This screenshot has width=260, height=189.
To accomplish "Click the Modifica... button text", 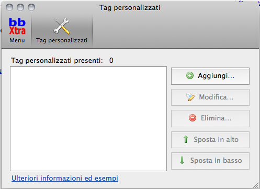I will click(x=216, y=97).
